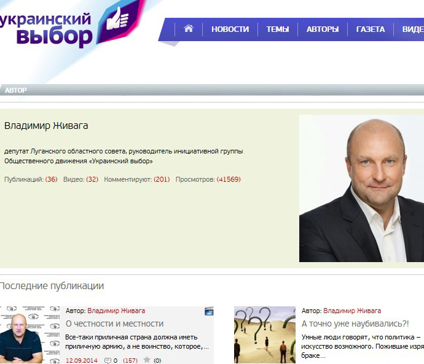This screenshot has height=364, width=424.
Task: Click the author's large portrait photo
Action: coord(361,188)
